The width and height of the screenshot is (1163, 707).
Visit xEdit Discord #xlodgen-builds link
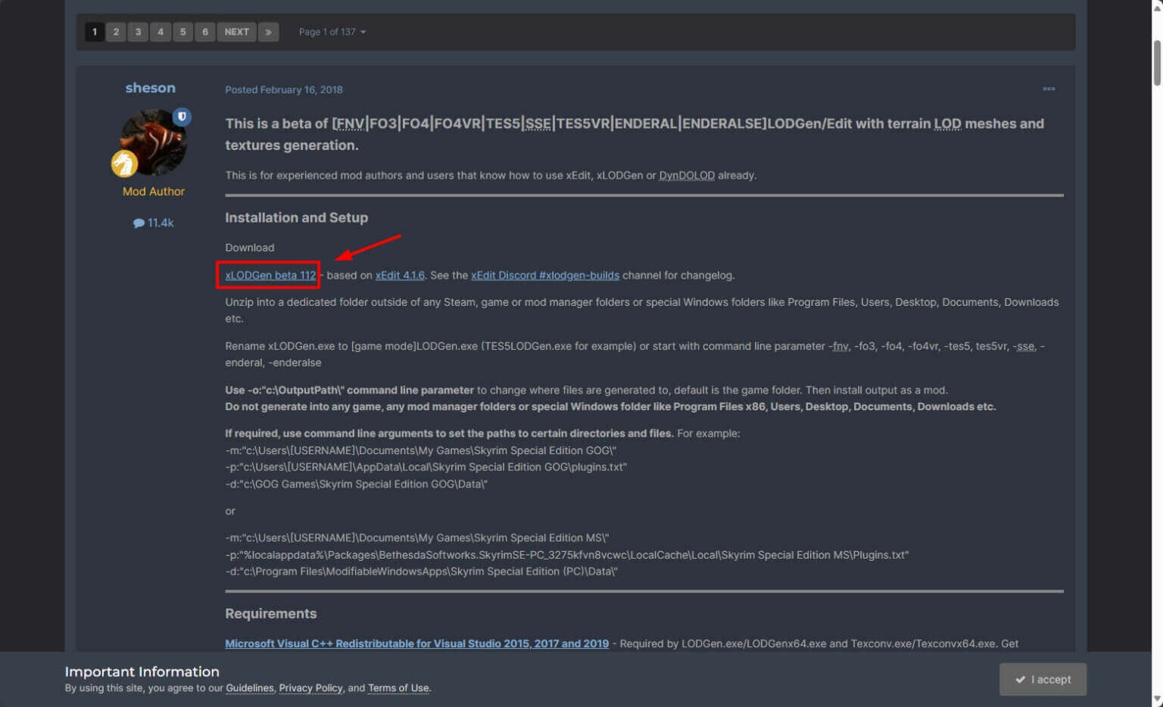pyautogui.click(x=544, y=276)
